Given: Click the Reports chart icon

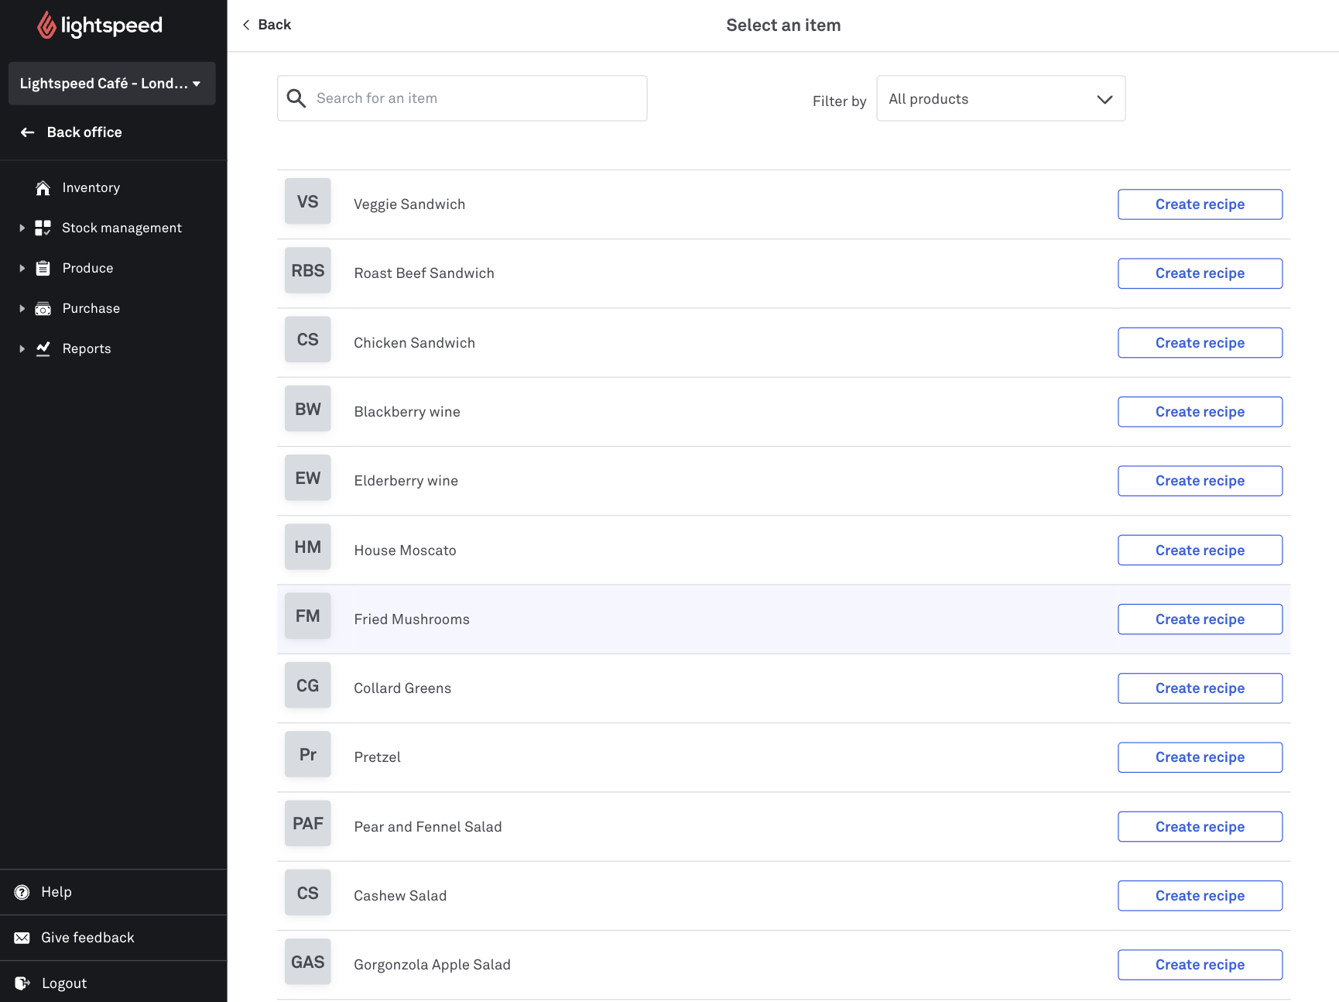Looking at the screenshot, I should click(x=43, y=348).
